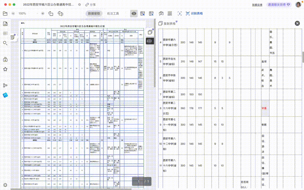Viewport: 304px width, 190px height.
Task: Open the document page sidebar icon
Action: 5,24
